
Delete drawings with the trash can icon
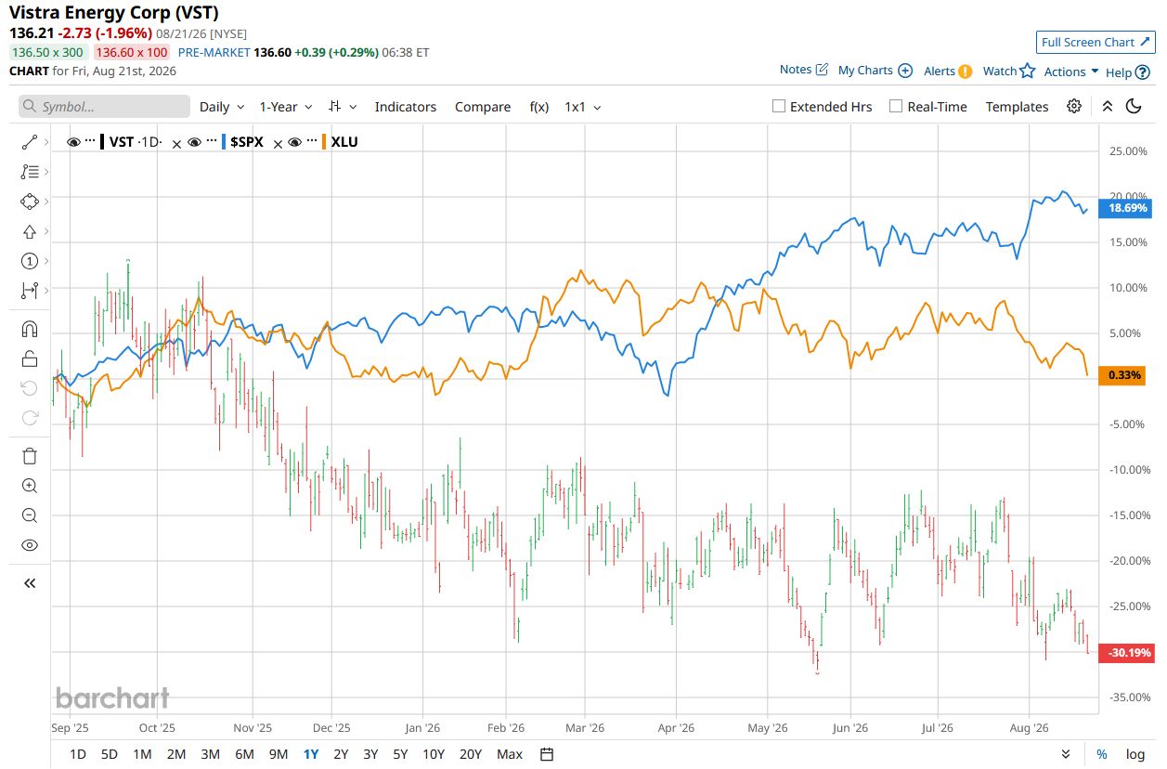(29, 456)
